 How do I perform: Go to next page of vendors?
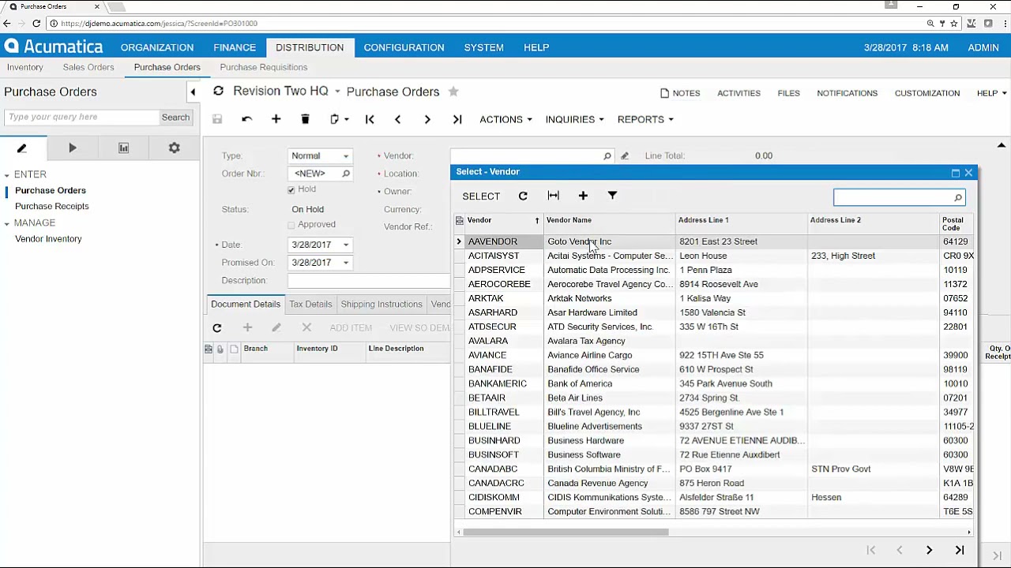pyautogui.click(x=929, y=550)
